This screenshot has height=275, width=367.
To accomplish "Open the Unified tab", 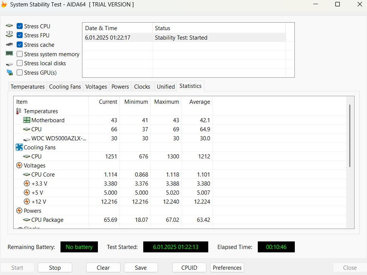I will pos(166,87).
